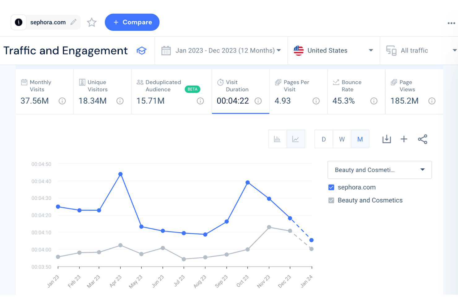This screenshot has height=305, width=458.
Task: Click the sephora.com site logo icon
Action: [19, 22]
